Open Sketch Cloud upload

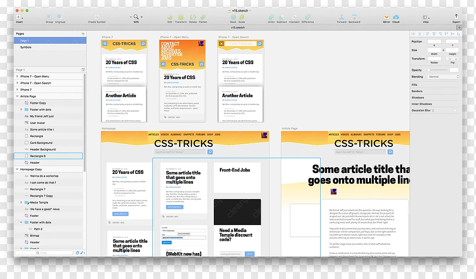click(x=396, y=17)
